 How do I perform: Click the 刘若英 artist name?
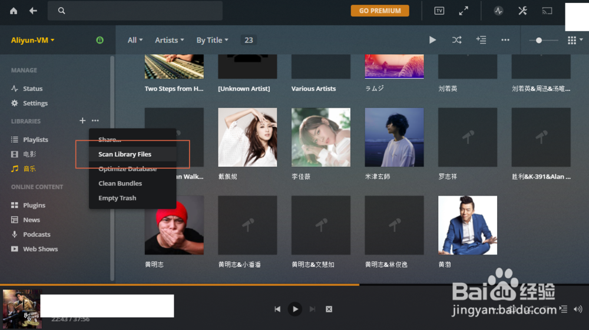tap(448, 89)
